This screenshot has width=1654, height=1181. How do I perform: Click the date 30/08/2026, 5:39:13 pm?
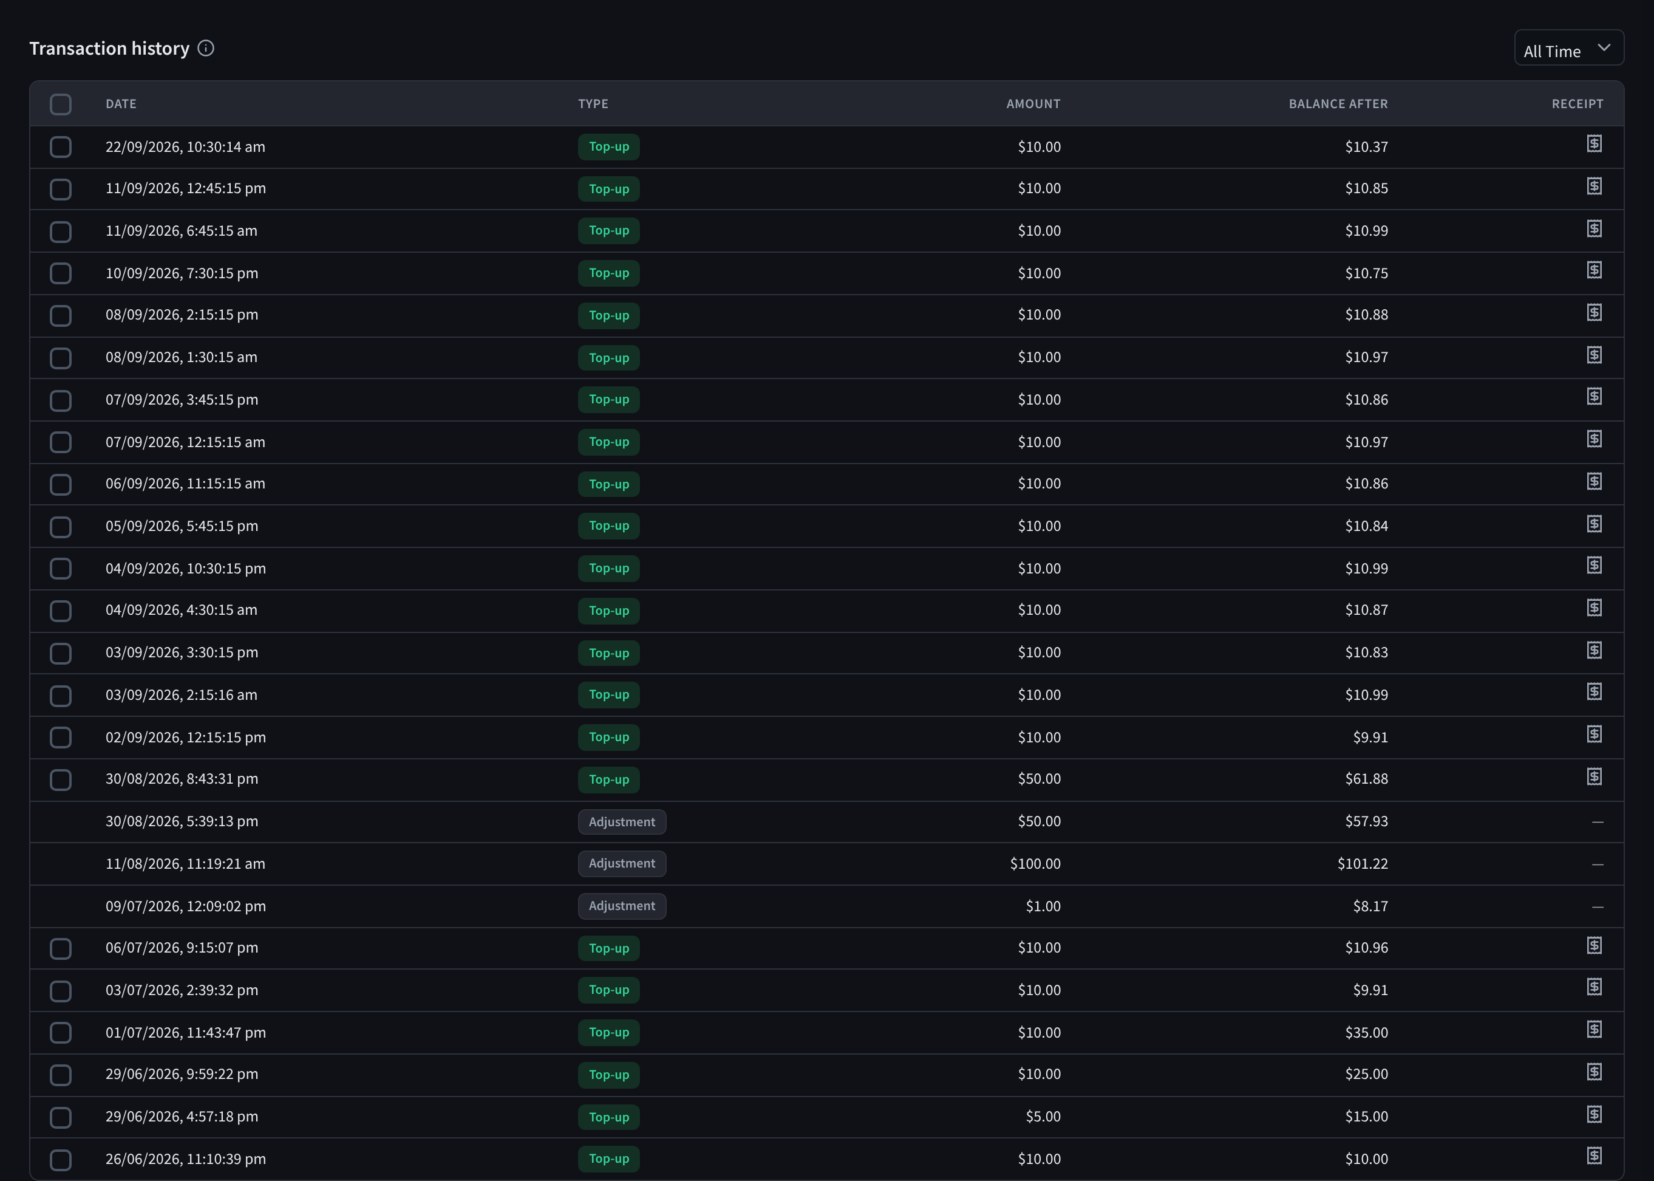182,822
